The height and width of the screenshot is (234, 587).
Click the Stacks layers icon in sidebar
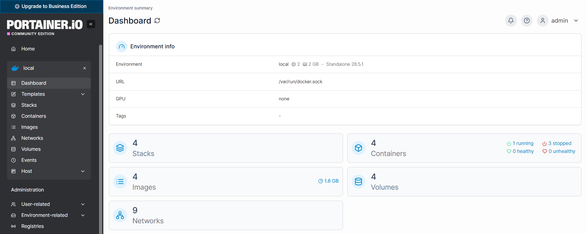(x=13, y=105)
